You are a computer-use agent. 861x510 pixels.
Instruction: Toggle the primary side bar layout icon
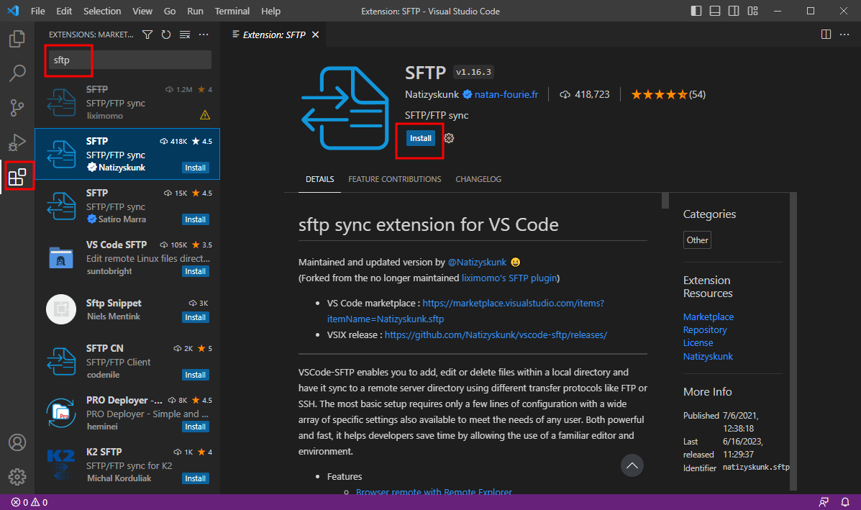(x=696, y=11)
